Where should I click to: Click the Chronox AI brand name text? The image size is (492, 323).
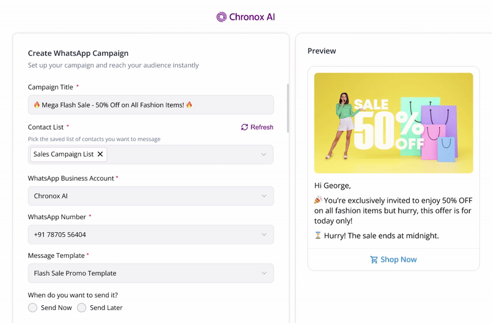click(252, 17)
